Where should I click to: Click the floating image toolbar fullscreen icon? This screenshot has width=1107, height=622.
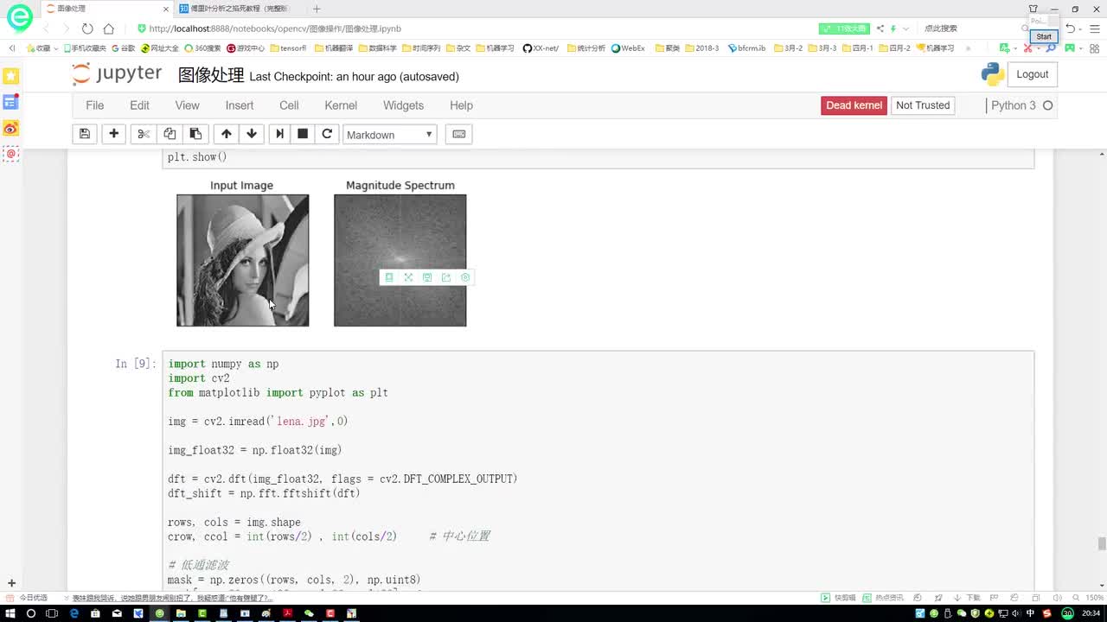coord(408,277)
